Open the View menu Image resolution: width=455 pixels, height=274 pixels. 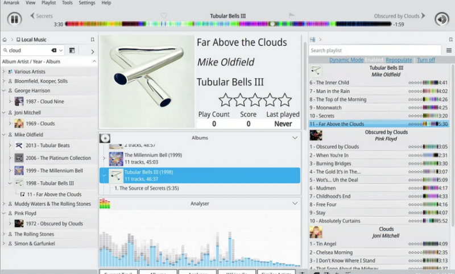pos(31,3)
